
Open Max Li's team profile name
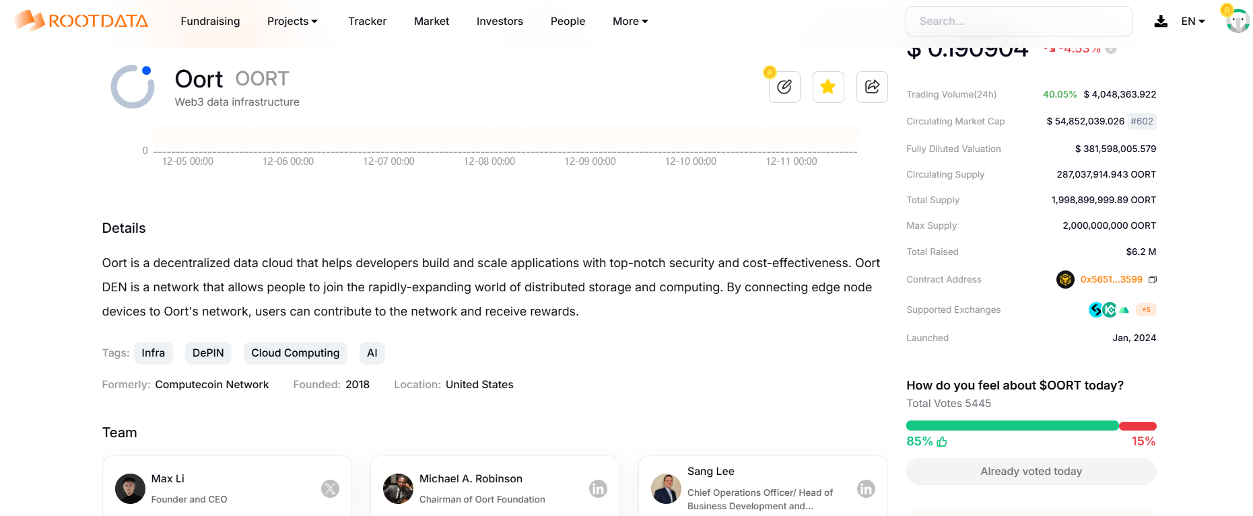[x=168, y=478]
